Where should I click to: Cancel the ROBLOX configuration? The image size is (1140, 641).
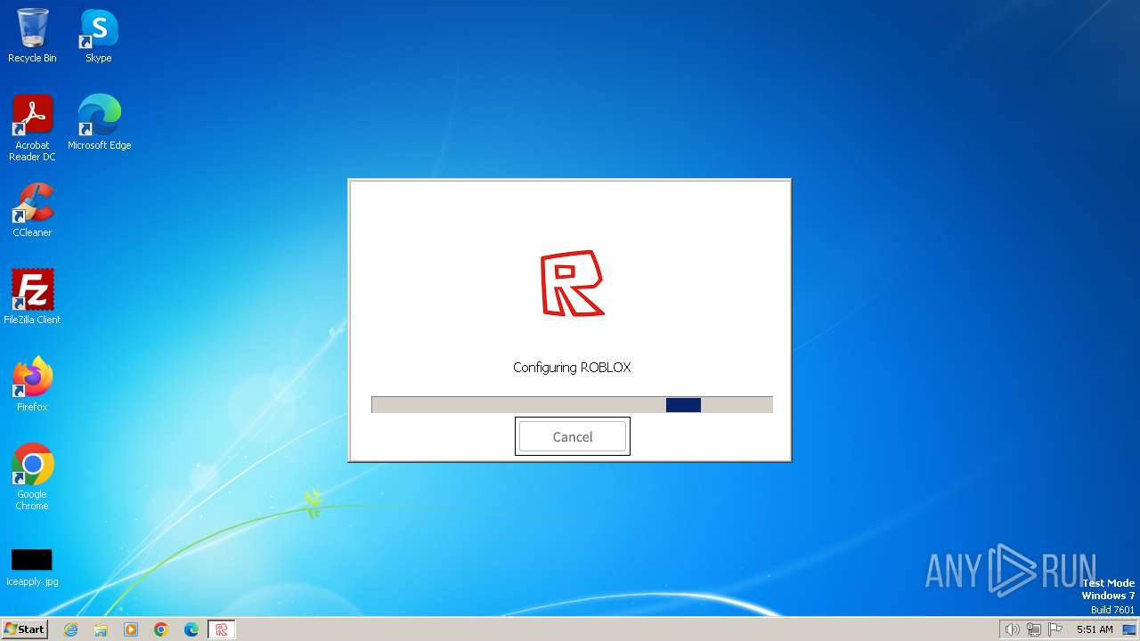click(x=573, y=436)
